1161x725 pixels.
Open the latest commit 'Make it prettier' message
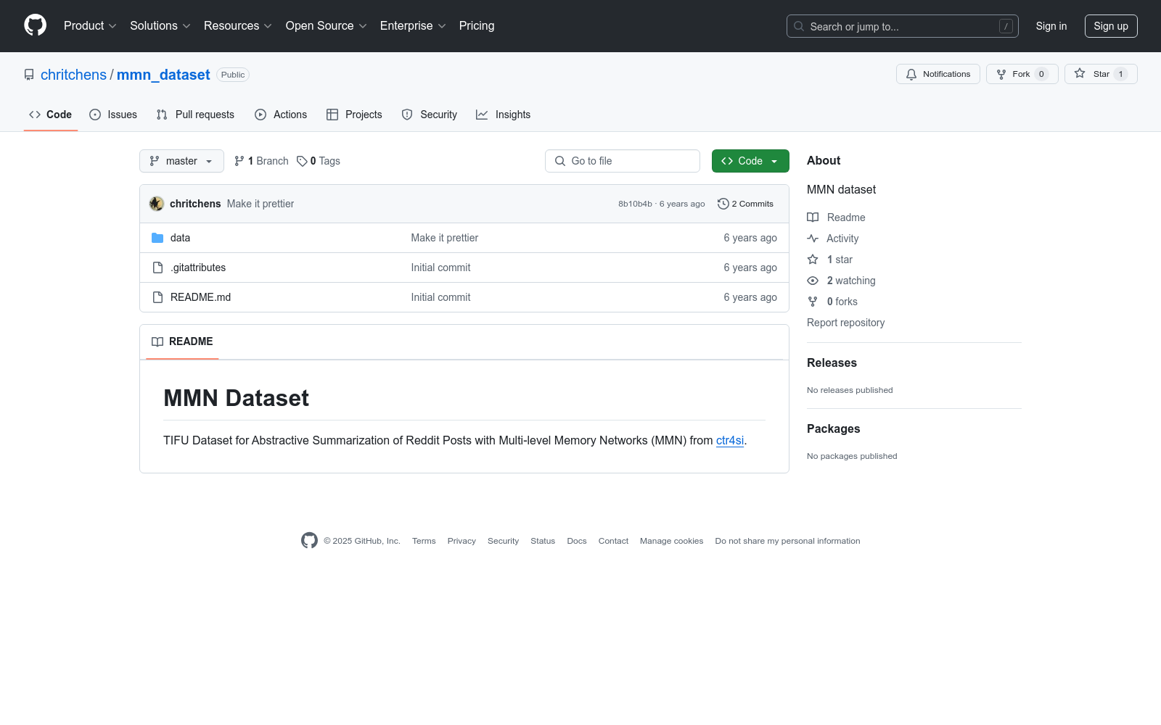(x=260, y=204)
